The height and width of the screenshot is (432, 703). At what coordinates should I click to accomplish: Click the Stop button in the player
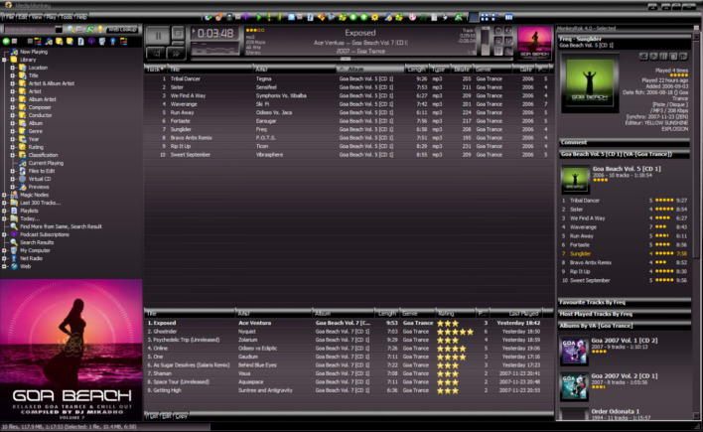point(177,35)
